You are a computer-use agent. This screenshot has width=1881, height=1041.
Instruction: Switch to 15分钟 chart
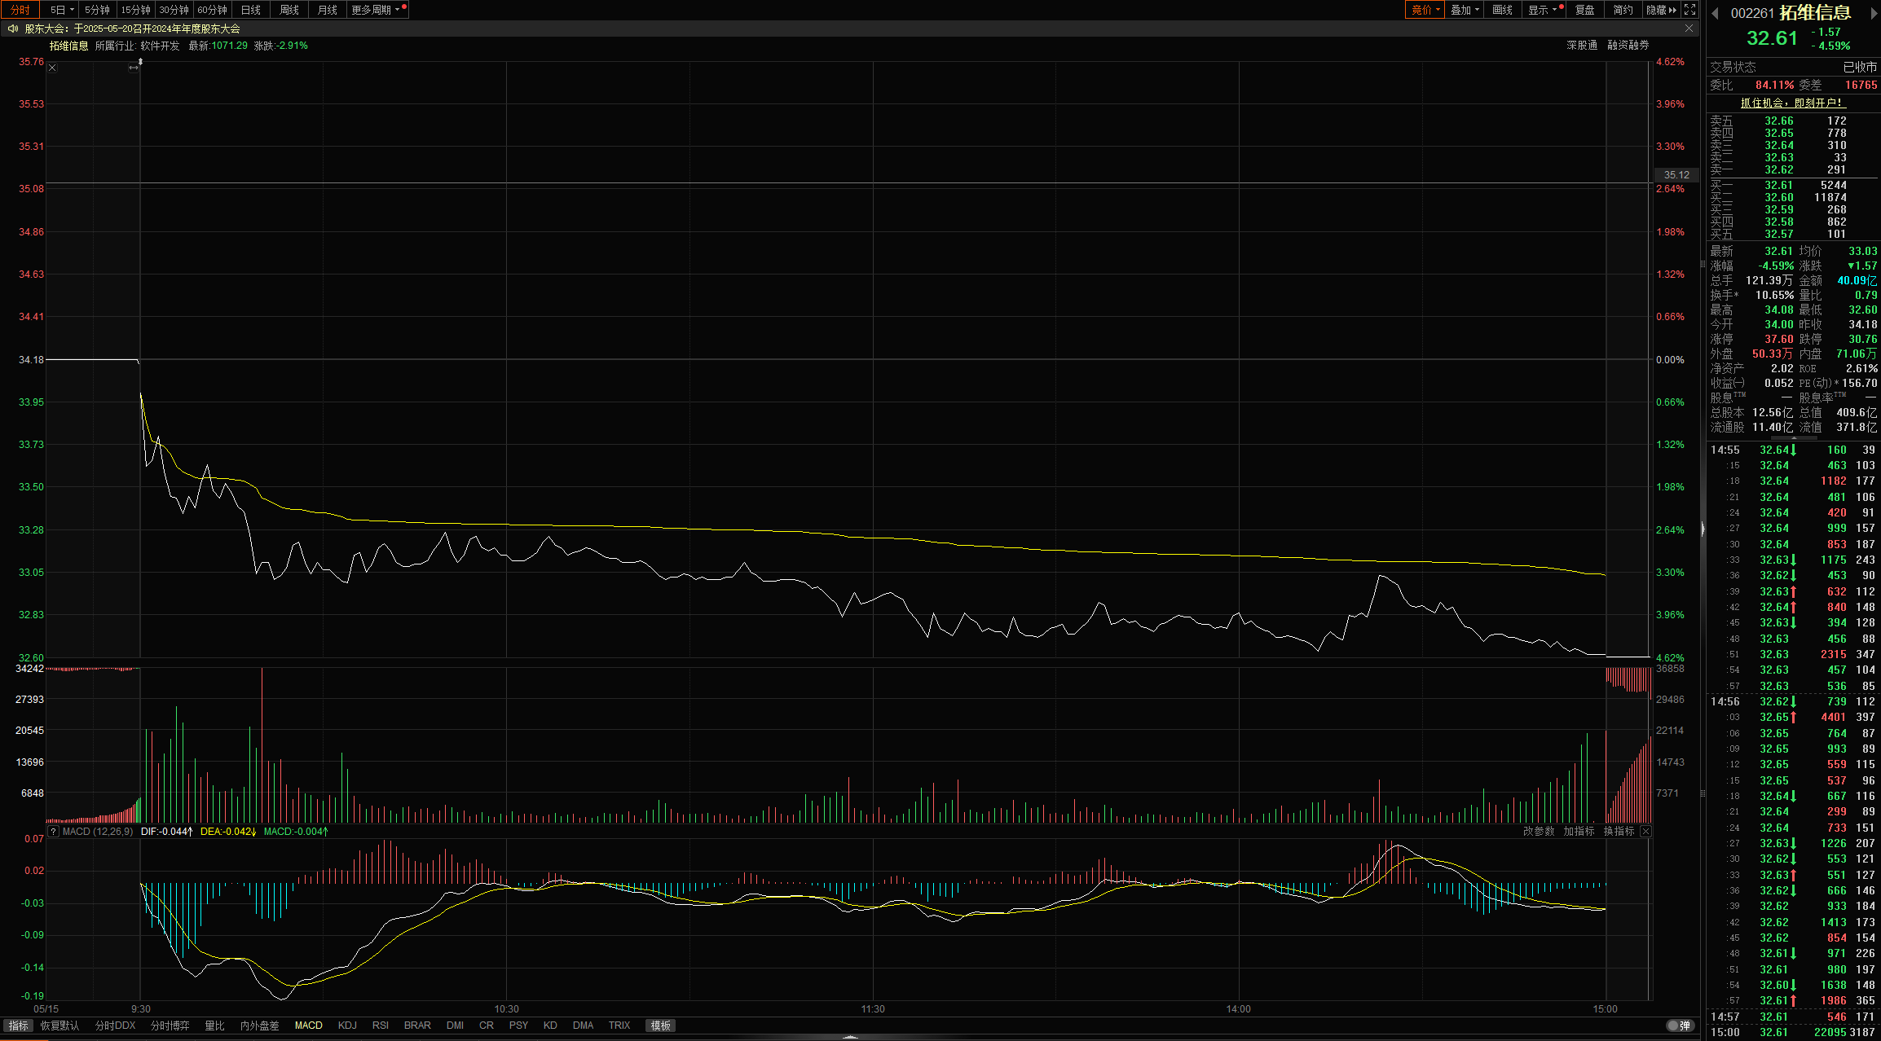tap(135, 10)
